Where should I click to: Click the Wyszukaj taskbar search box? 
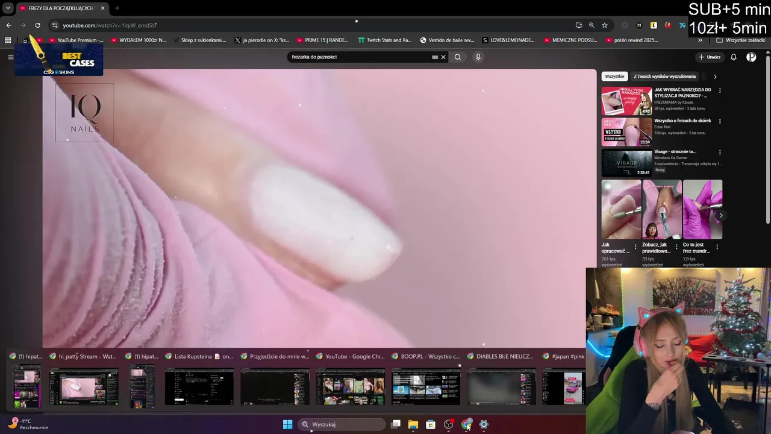342,424
